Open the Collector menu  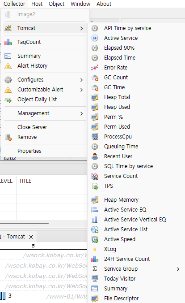14,4
